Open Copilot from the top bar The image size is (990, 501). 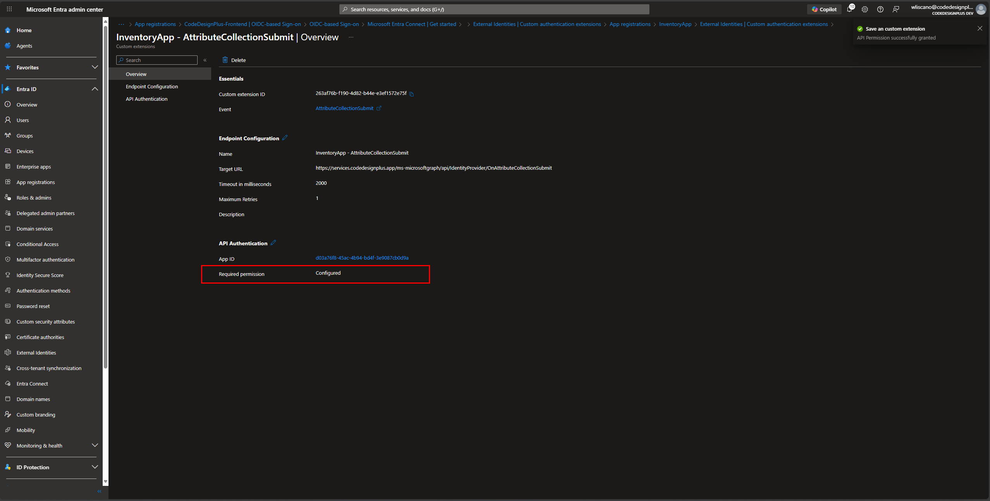point(824,9)
